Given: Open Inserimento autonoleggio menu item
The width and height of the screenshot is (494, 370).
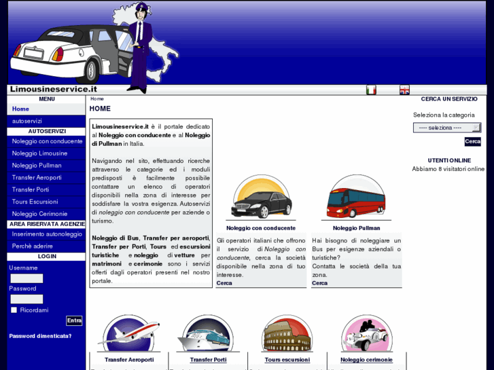Looking at the screenshot, I should coord(46,234).
